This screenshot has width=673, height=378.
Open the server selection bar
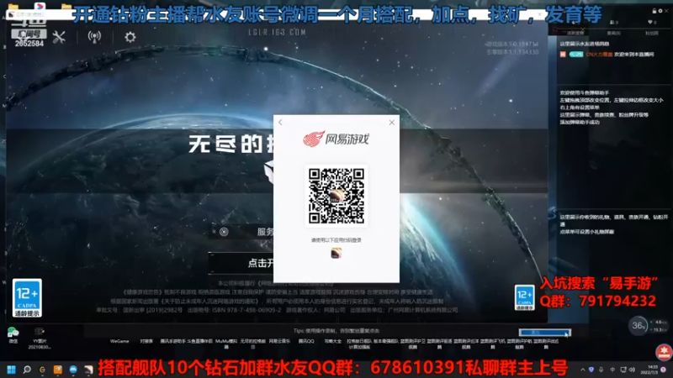[x=242, y=232]
